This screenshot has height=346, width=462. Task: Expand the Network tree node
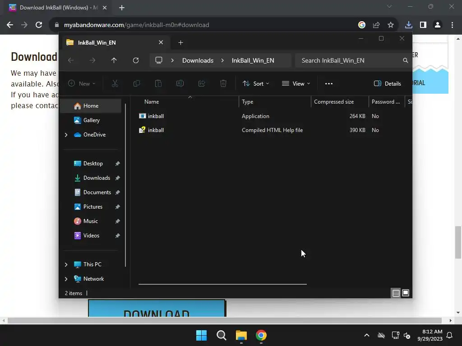66,279
